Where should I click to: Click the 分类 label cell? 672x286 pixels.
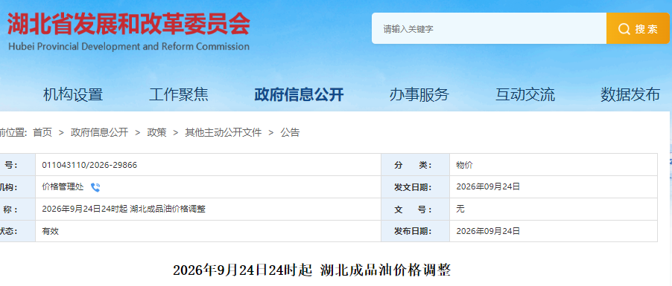coord(415,165)
